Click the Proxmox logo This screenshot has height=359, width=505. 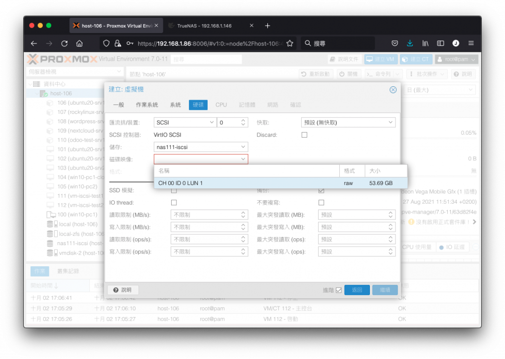62,59
